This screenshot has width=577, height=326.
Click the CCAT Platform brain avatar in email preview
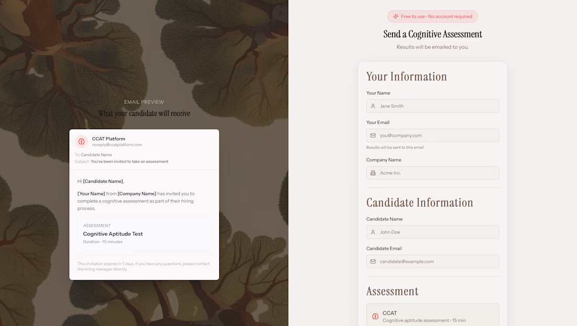point(81,141)
